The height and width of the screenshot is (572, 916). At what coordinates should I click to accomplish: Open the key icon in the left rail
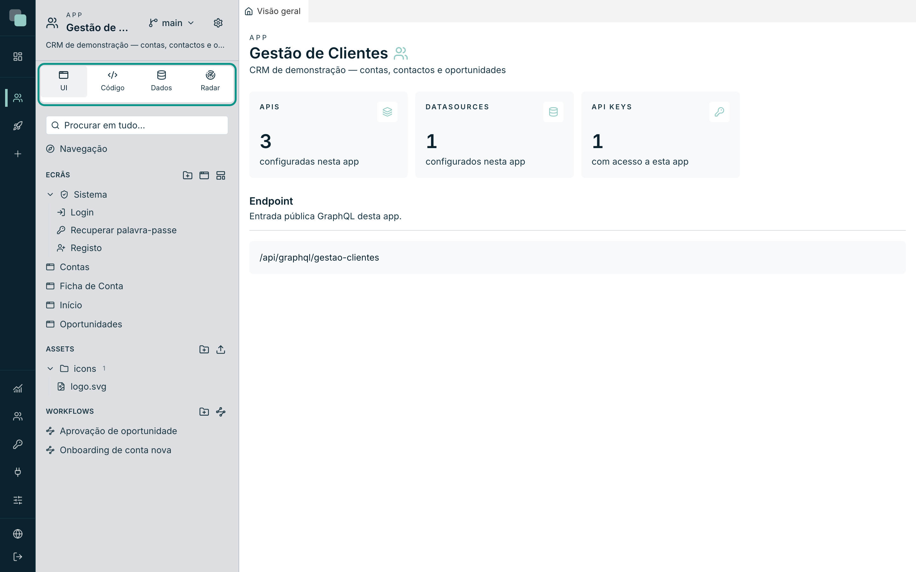pos(18,444)
